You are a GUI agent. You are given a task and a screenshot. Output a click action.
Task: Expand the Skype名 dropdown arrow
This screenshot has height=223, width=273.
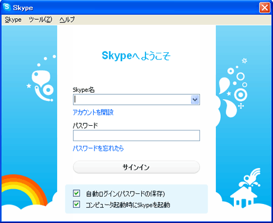[195, 100]
